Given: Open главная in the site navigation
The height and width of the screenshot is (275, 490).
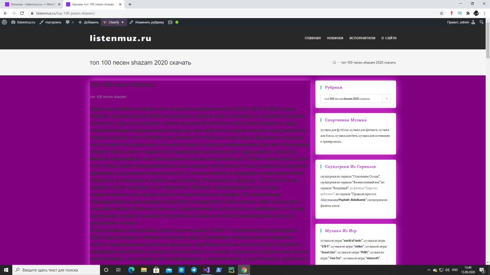Looking at the screenshot, I should pos(312,38).
